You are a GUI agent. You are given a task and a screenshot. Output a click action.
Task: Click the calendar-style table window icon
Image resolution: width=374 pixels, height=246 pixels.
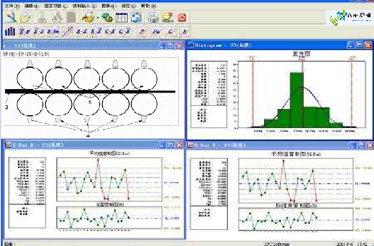pyautogui.click(x=122, y=17)
